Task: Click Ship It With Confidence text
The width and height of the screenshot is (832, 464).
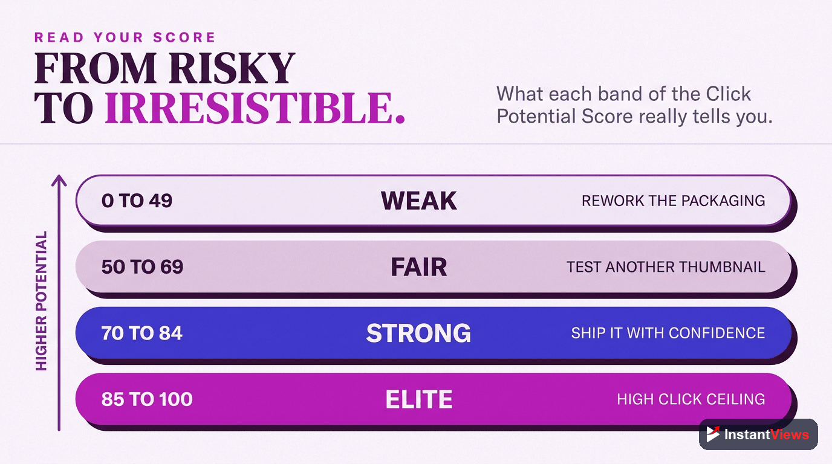Action: click(x=668, y=333)
